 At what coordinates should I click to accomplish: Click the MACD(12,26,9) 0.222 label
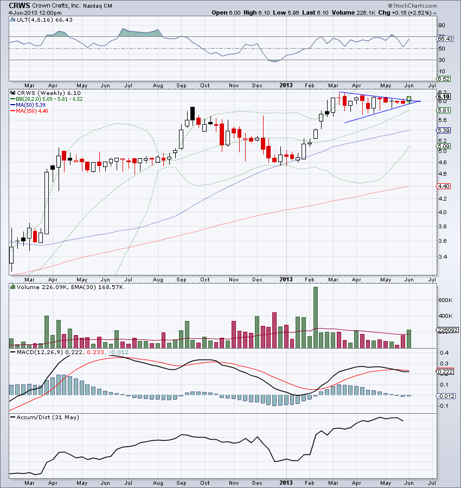(x=50, y=352)
